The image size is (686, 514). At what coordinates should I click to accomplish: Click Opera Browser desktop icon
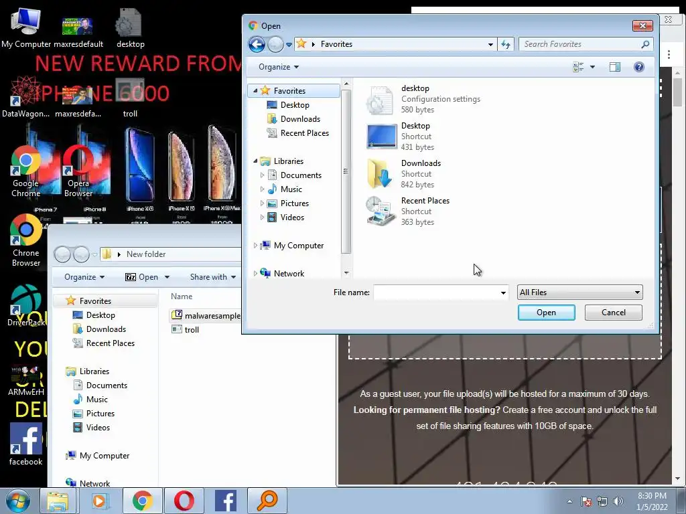[78, 171]
